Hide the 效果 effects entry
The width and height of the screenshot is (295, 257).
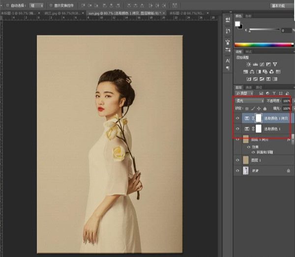[248, 147]
